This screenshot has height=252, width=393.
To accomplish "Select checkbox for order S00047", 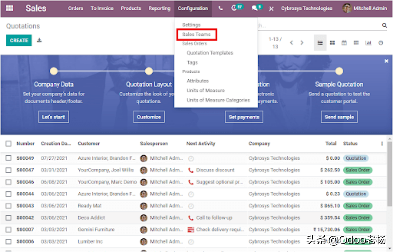I will pyautogui.click(x=8, y=170).
